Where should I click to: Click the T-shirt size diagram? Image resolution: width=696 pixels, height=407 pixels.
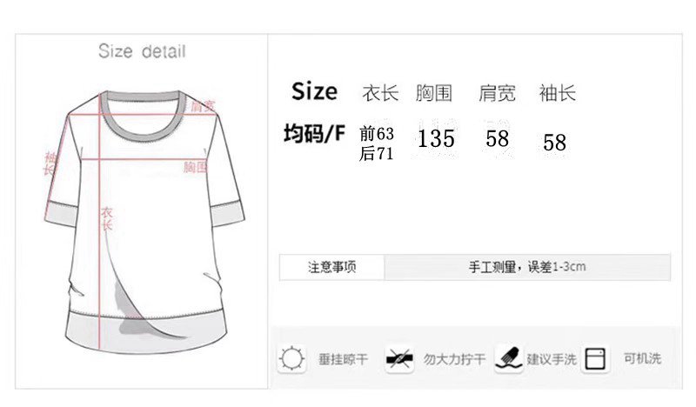pyautogui.click(x=144, y=222)
